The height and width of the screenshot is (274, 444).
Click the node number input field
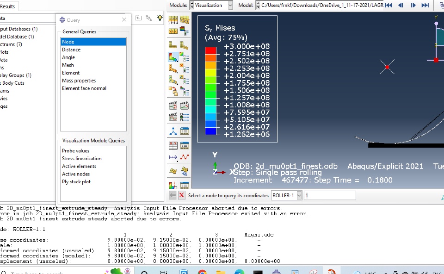[x=329, y=195]
